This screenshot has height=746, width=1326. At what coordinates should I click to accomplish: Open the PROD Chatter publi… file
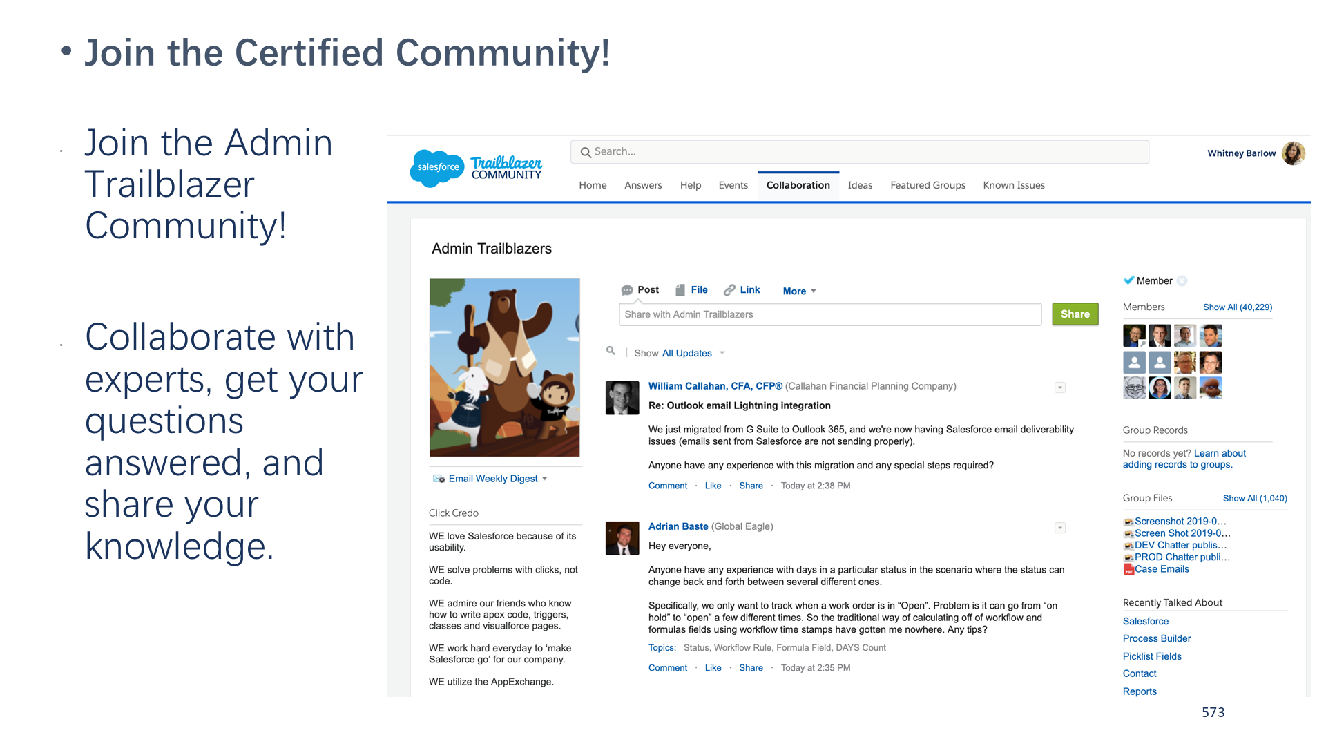[x=1182, y=557]
